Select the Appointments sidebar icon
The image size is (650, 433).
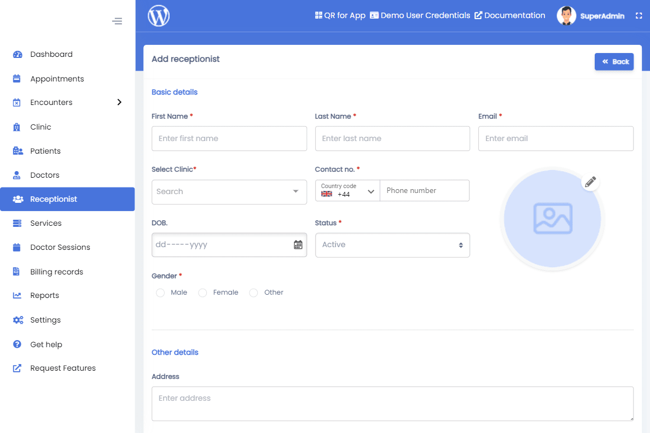(x=16, y=78)
